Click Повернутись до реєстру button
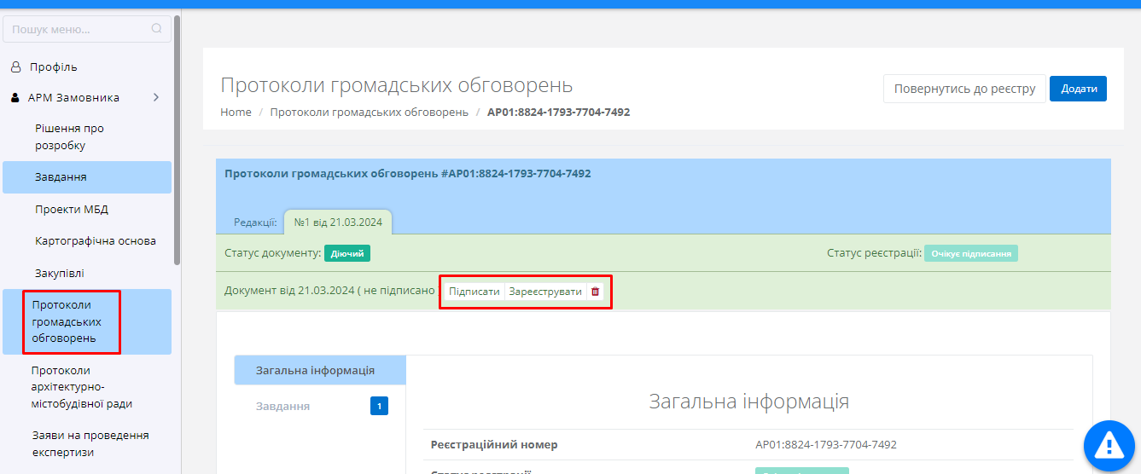1141x474 pixels. 963,89
